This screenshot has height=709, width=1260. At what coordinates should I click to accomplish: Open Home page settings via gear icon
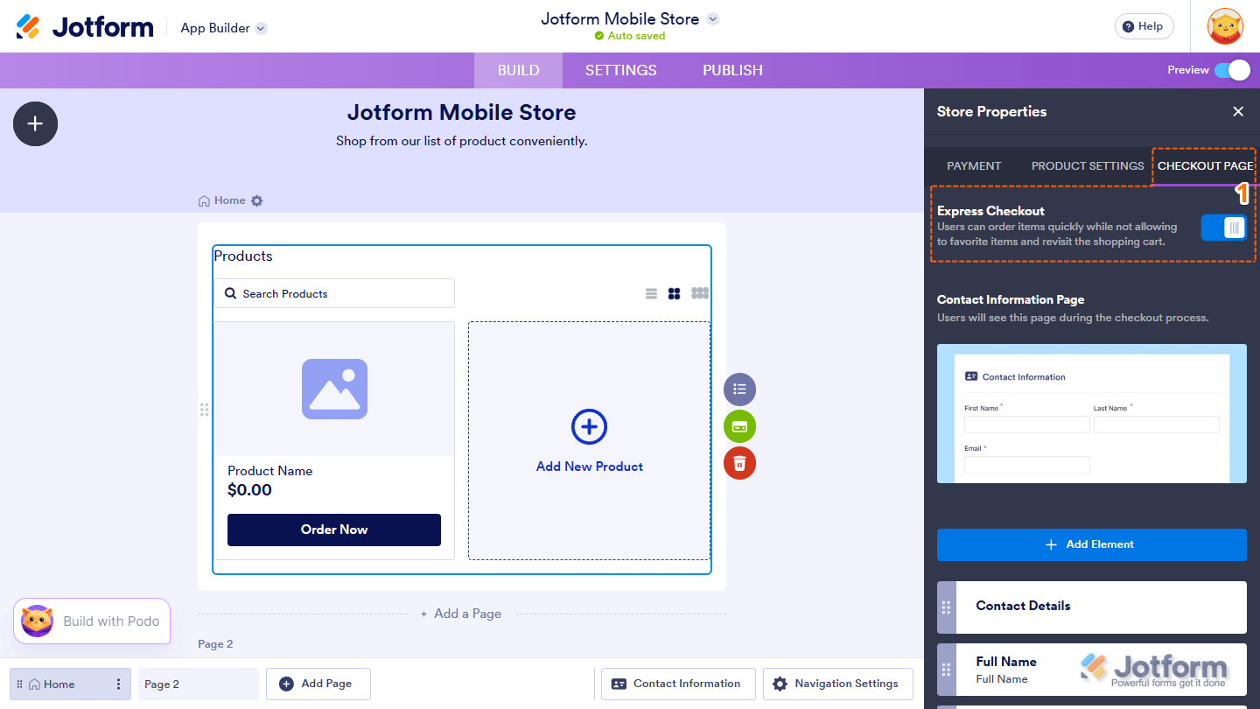click(256, 200)
